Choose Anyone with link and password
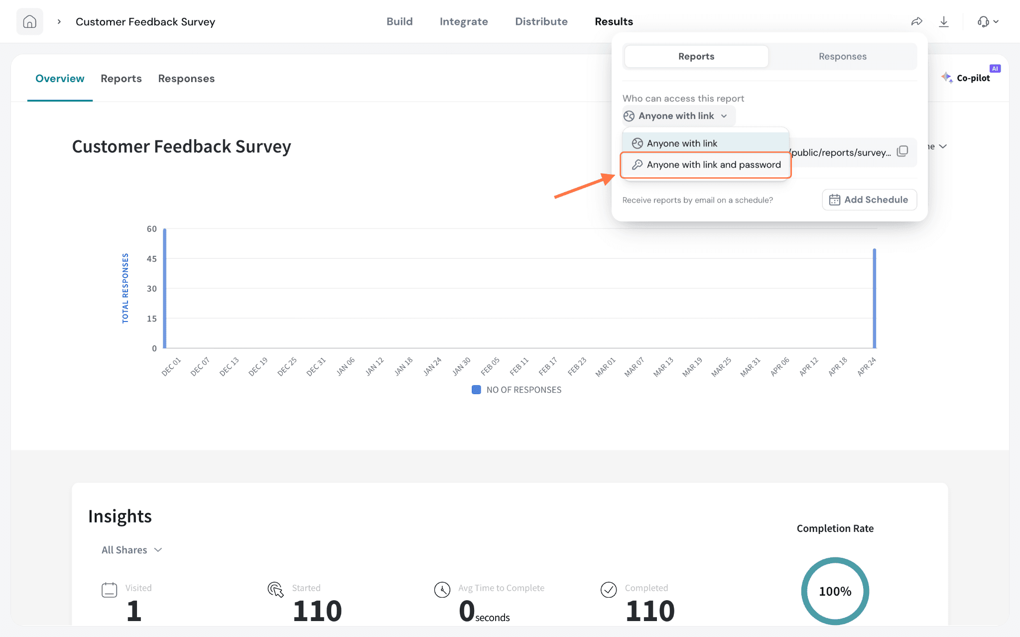This screenshot has width=1020, height=637. tap(705, 165)
